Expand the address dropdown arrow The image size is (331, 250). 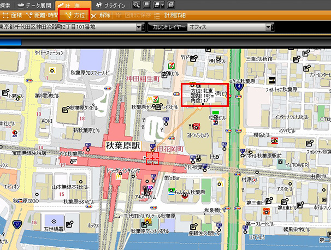tap(139, 27)
